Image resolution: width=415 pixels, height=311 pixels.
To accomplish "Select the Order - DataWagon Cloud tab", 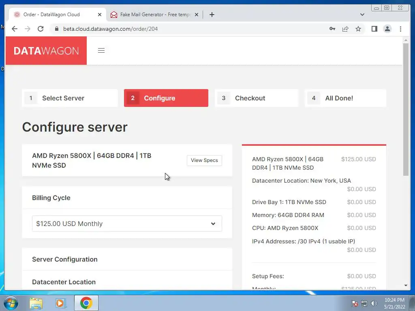I will (x=58, y=15).
